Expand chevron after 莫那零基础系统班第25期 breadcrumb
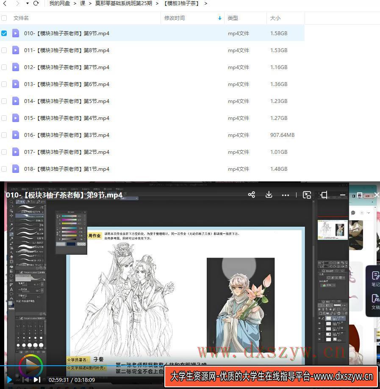The height and width of the screenshot is (389, 380). click(x=157, y=3)
